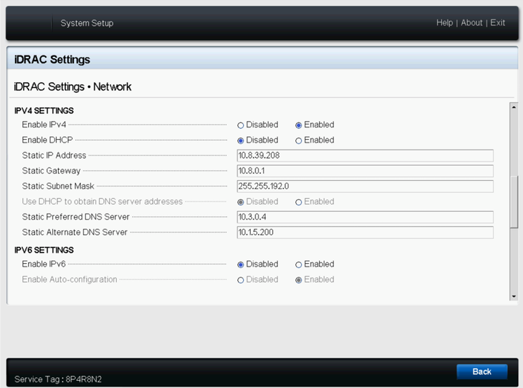
Task: Click the IPV6 SETTINGS heading
Action: pos(44,250)
